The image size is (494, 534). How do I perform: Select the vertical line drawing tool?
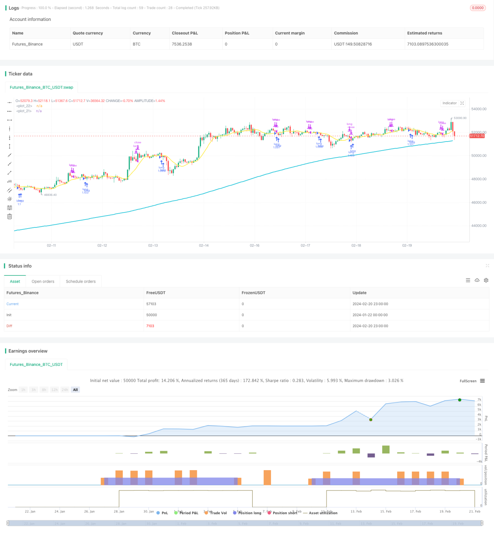tap(9, 129)
